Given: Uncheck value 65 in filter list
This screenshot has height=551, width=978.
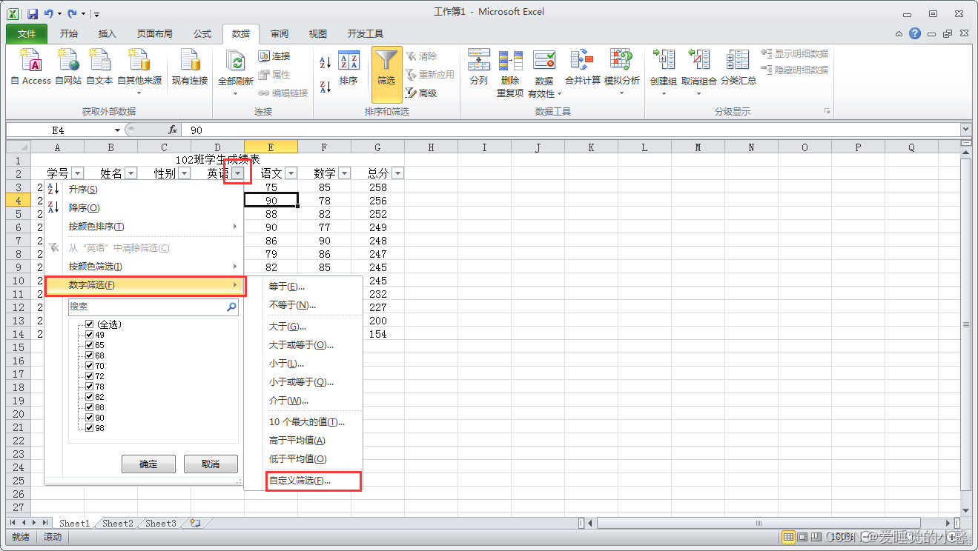Looking at the screenshot, I should [x=90, y=345].
